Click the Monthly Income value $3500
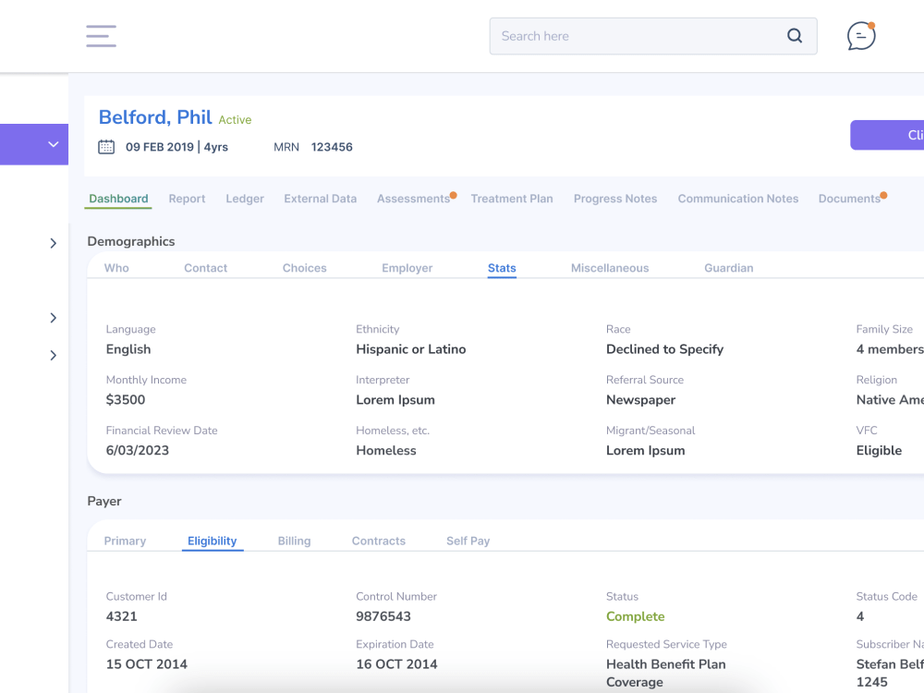The height and width of the screenshot is (693, 924). (126, 399)
